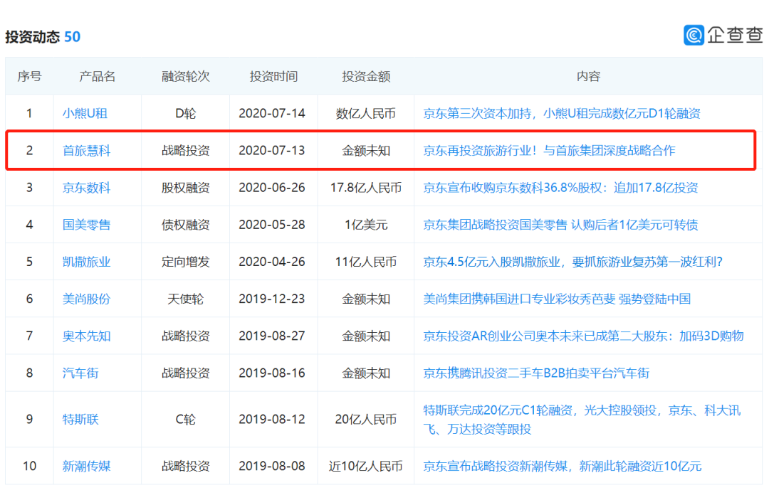The width and height of the screenshot is (769, 500).
Task: Select 战略投资 in the 首旅慧科 row
Action: (185, 150)
